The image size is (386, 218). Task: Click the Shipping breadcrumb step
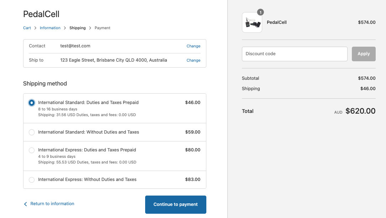coord(78,28)
